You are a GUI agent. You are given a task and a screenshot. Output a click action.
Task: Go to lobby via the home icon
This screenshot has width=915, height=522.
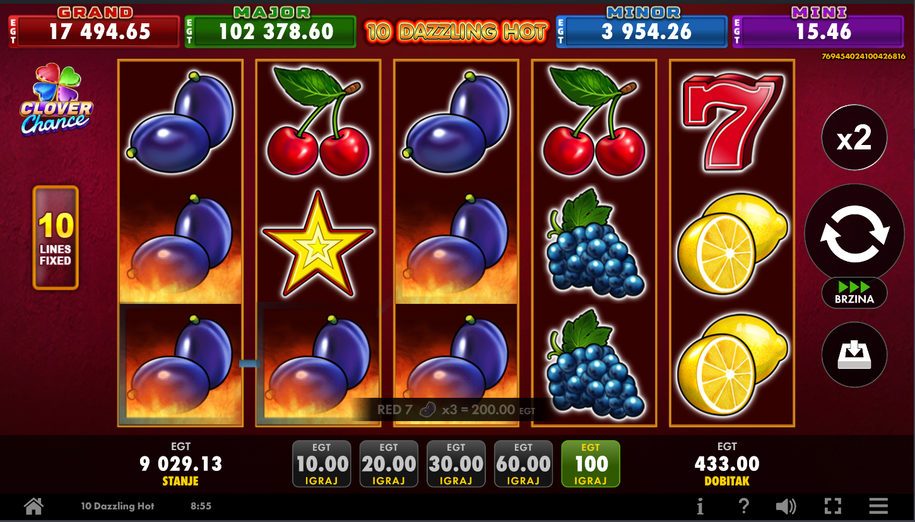33,506
